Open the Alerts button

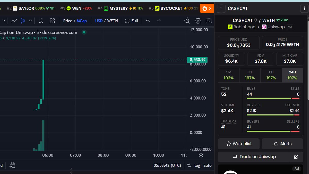pos(282,144)
